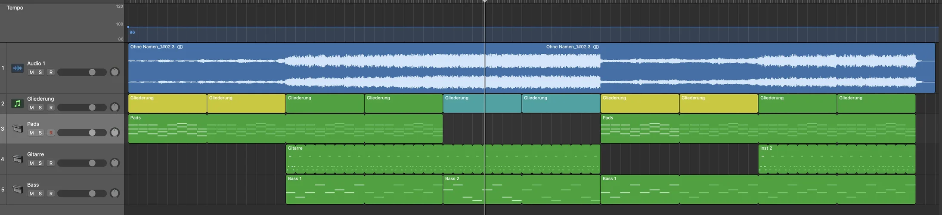Click the Audio 1 pan knob
Image resolution: width=942 pixels, height=215 pixels.
tap(115, 72)
